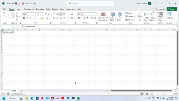
Task: Switch to the Automate tab
Action: pos(70,9)
